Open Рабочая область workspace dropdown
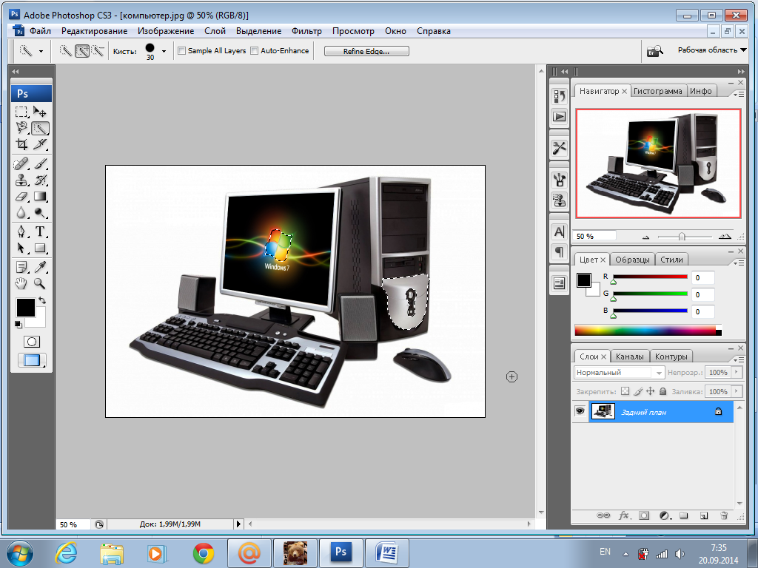Image resolution: width=758 pixels, height=568 pixels. pyautogui.click(x=712, y=50)
